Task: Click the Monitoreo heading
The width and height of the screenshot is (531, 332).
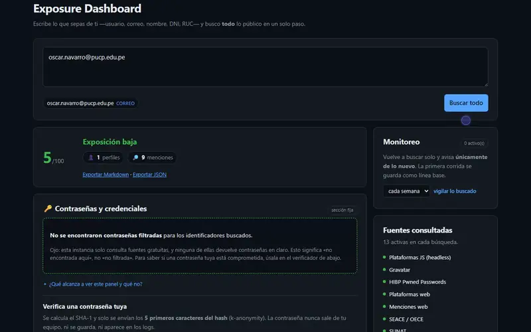Action: (x=402, y=142)
